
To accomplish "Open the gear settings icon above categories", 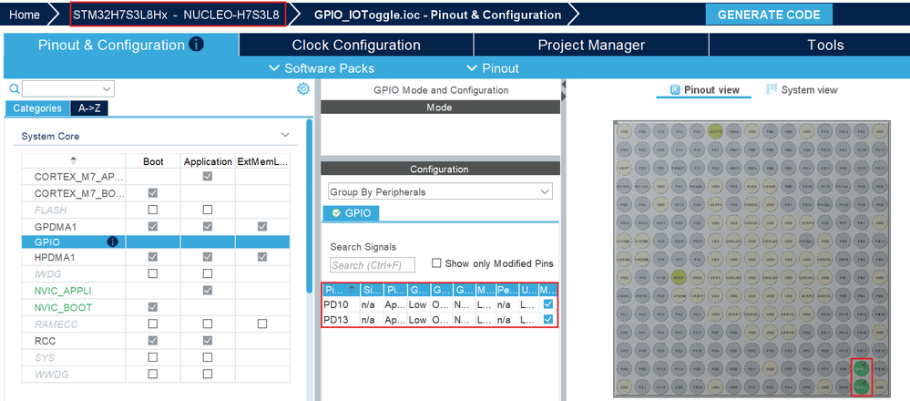I will click(x=303, y=88).
